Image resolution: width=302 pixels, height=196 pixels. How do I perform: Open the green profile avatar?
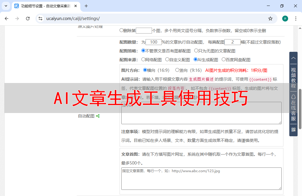tap(285, 19)
